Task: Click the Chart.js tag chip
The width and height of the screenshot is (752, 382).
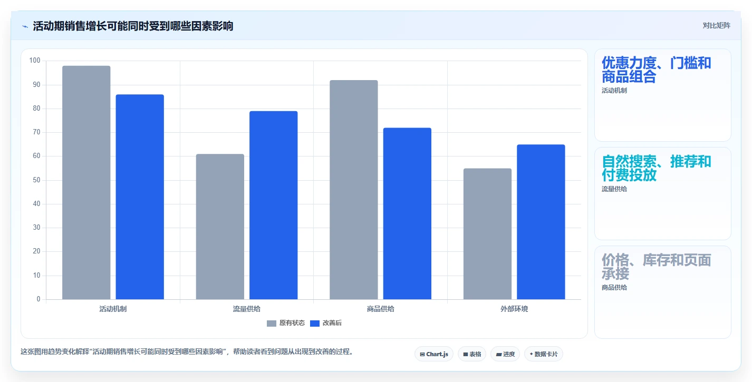Action: coord(434,354)
